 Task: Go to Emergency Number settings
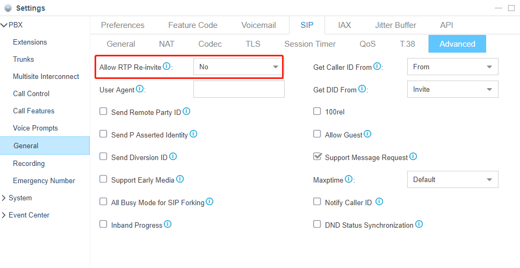44,181
